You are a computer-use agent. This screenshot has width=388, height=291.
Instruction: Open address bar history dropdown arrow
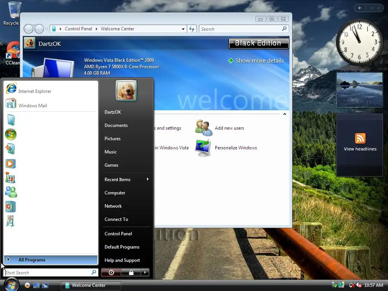click(x=183, y=29)
